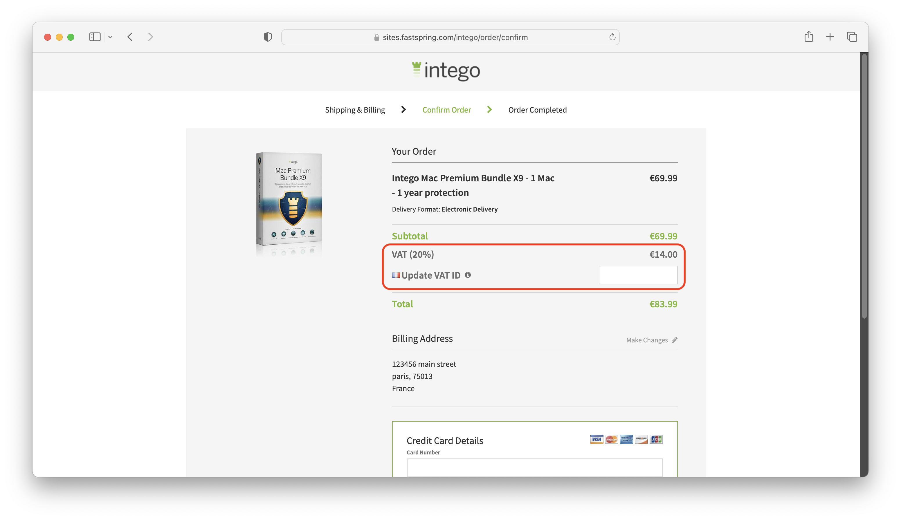Click the VAT amount €14.00
This screenshot has width=901, height=520.
tap(663, 255)
